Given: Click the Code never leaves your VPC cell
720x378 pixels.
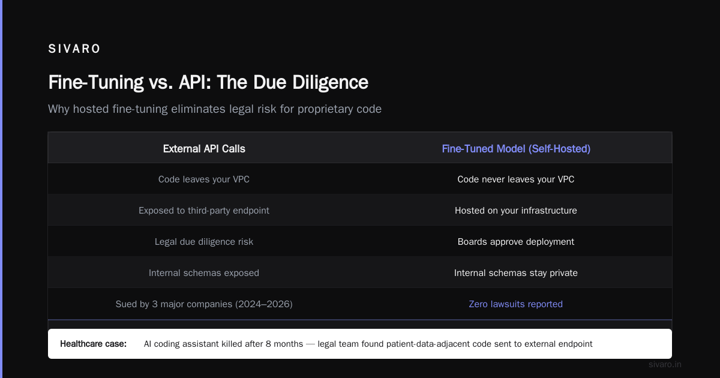Looking at the screenshot, I should (516, 179).
